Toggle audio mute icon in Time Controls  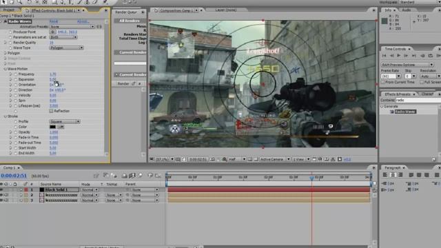click(422, 56)
